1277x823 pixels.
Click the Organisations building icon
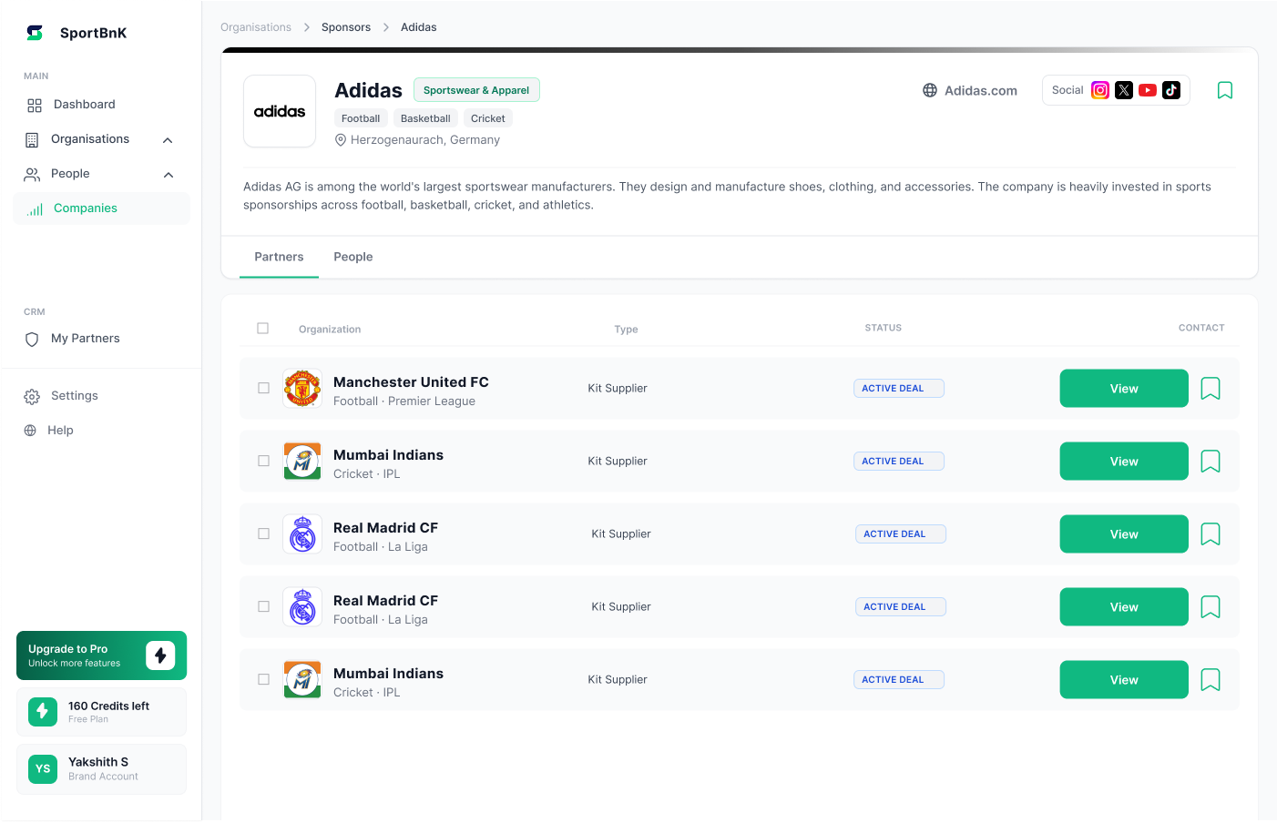click(x=32, y=140)
